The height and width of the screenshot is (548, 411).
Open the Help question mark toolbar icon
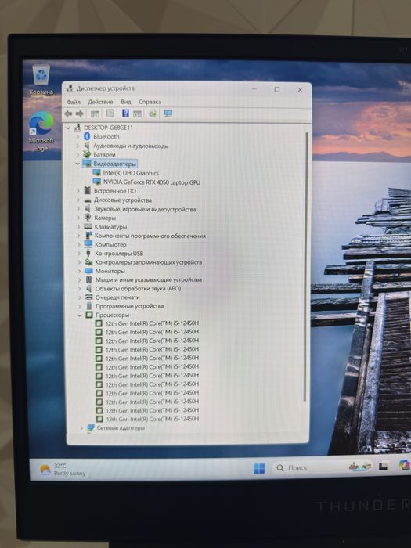[x=125, y=114]
